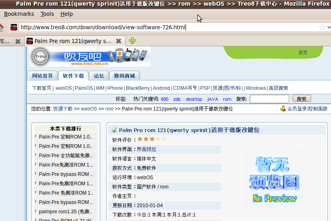Open 资源(图/书/铃) category link
Viewport: 331px width, 221px height.
click(x=227, y=88)
